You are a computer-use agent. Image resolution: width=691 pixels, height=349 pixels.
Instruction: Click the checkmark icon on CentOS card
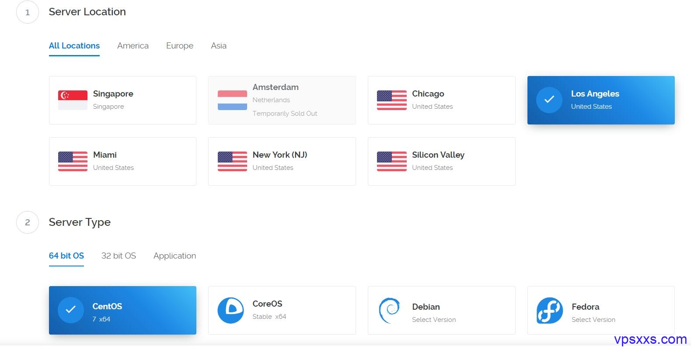tap(71, 310)
